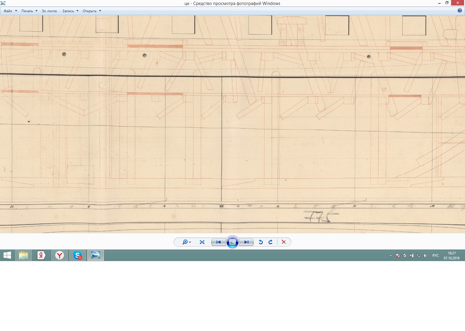Image resolution: width=465 pixels, height=331 pixels.
Task: Open the help question mark icon
Action: pyautogui.click(x=459, y=11)
